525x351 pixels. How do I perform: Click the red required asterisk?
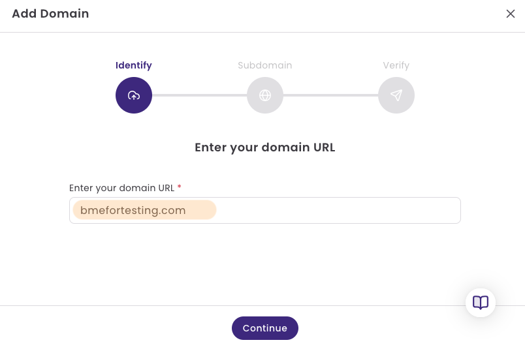(x=179, y=187)
